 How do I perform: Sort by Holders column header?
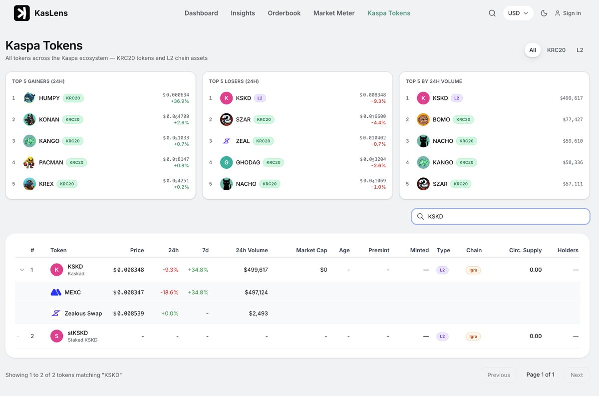568,250
